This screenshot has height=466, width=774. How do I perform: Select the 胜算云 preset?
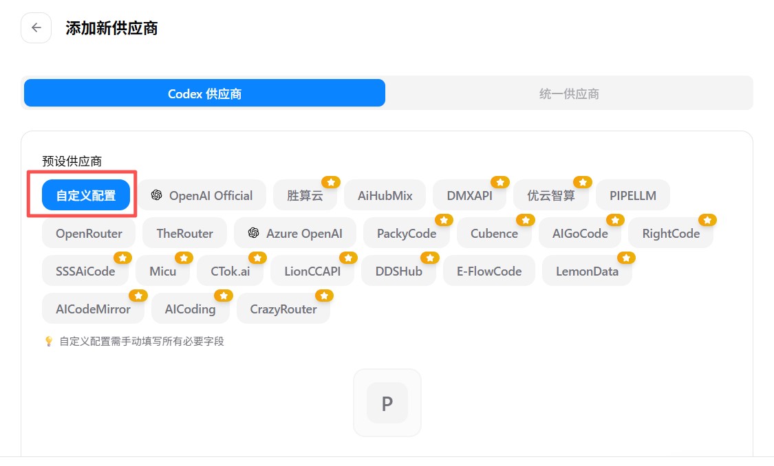point(305,195)
